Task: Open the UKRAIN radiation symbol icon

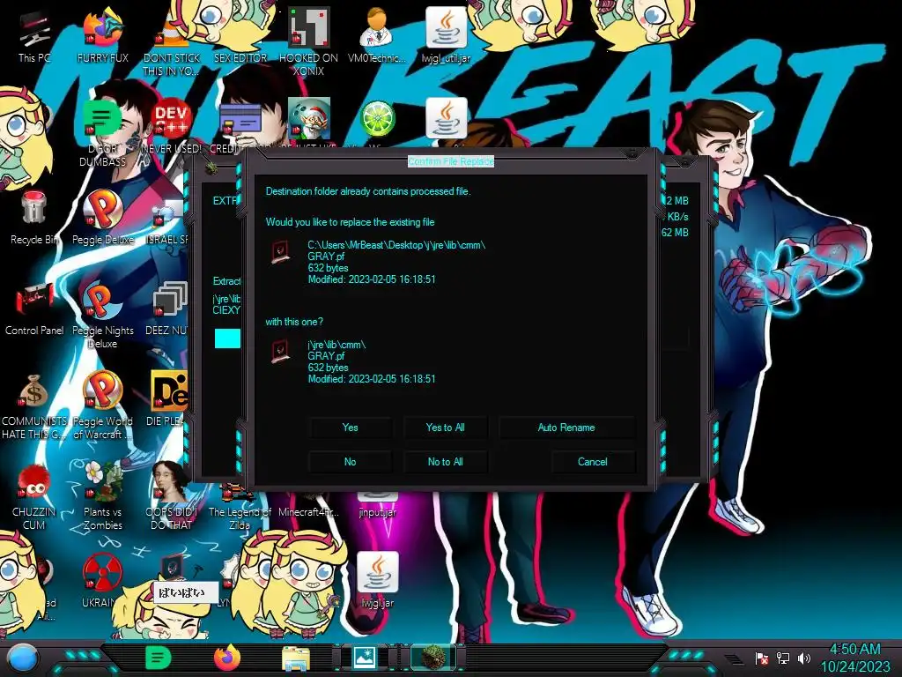Action: [x=102, y=580]
